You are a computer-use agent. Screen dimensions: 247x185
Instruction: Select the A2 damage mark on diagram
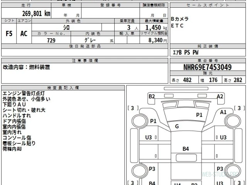click(x=220, y=96)
